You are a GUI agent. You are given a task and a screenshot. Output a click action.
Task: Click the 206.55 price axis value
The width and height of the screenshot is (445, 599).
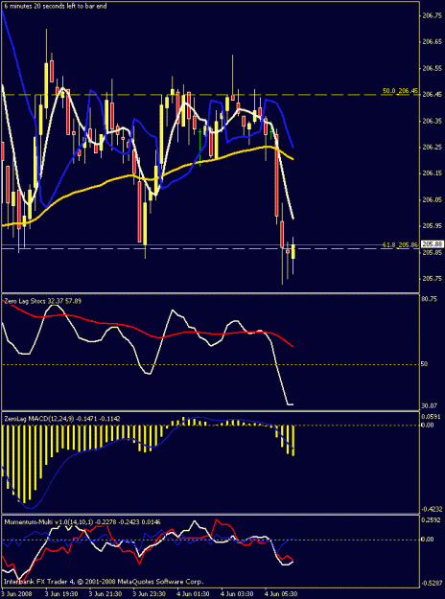coord(432,68)
